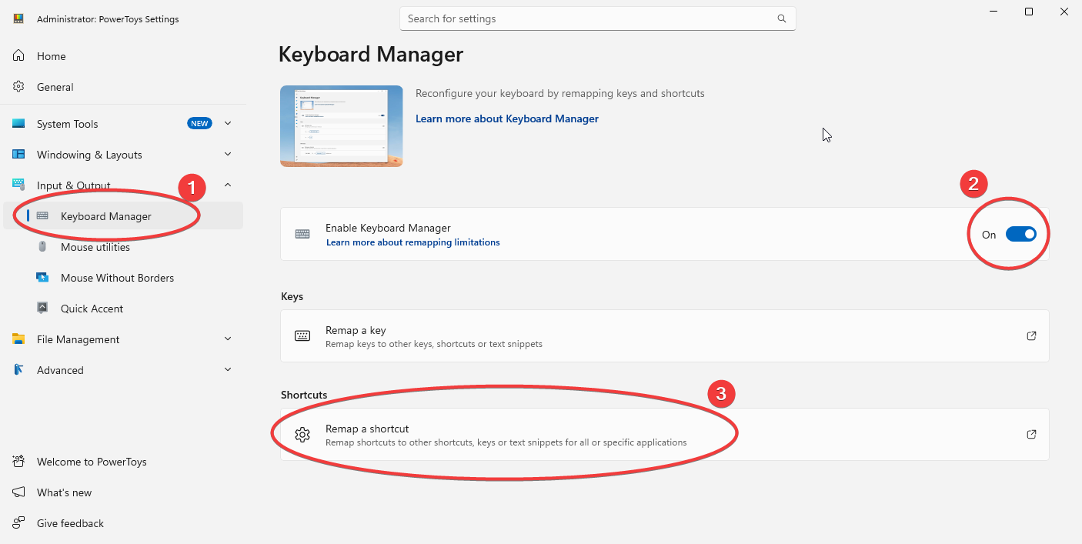Select Keyboard Manager in the sidebar
This screenshot has width=1082, height=544.
point(106,216)
